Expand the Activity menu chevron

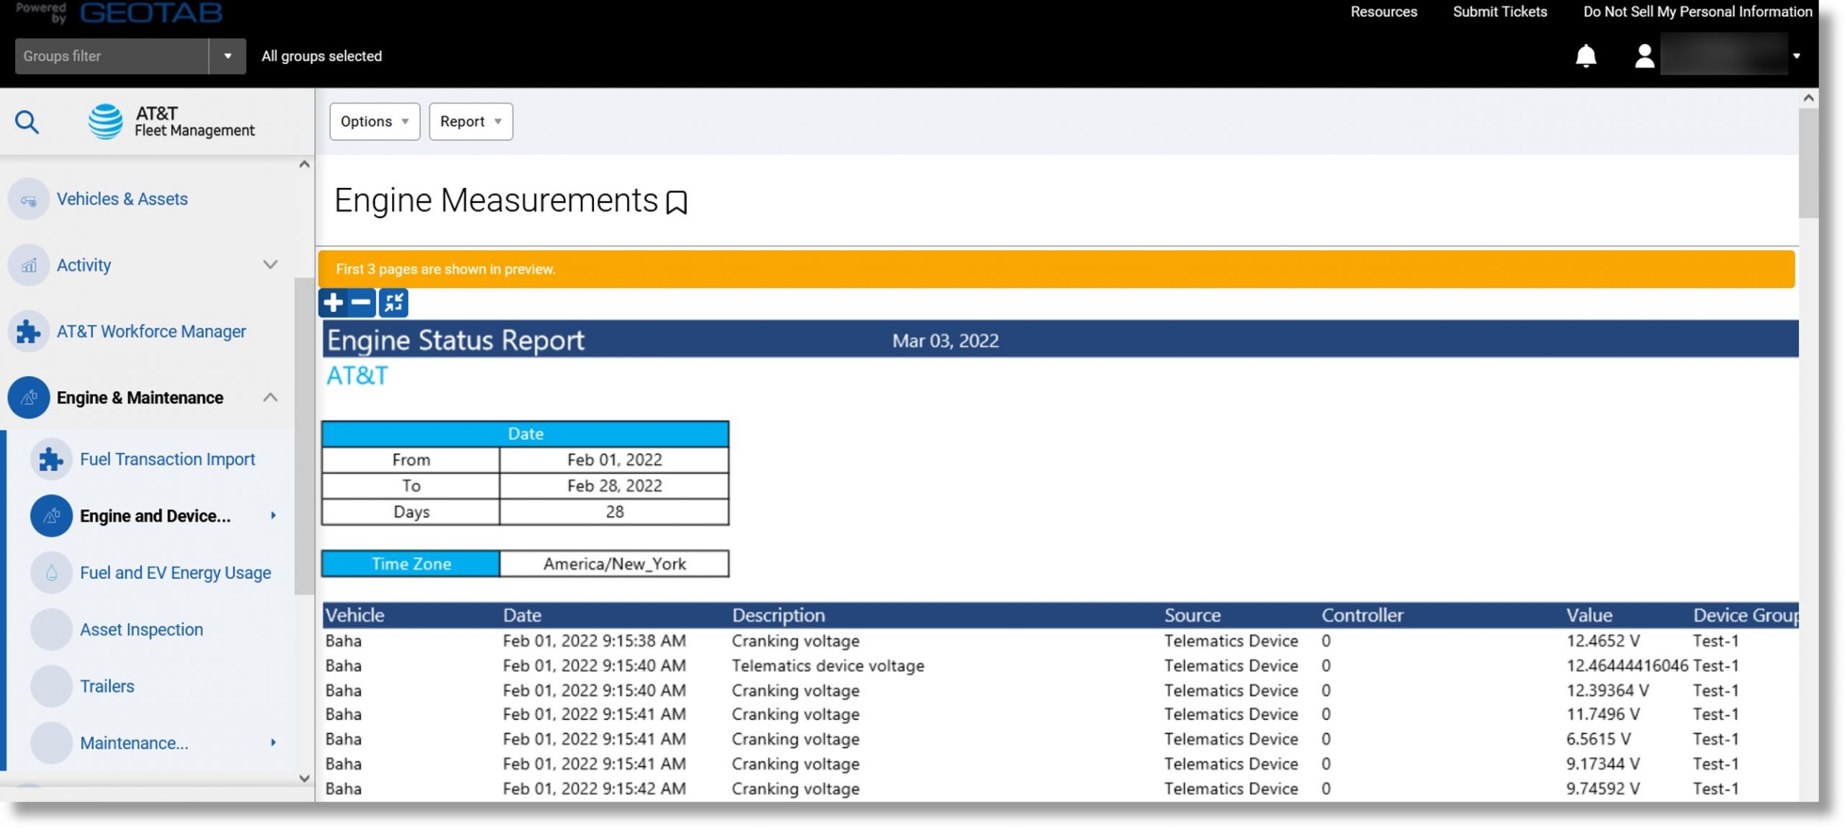[270, 265]
